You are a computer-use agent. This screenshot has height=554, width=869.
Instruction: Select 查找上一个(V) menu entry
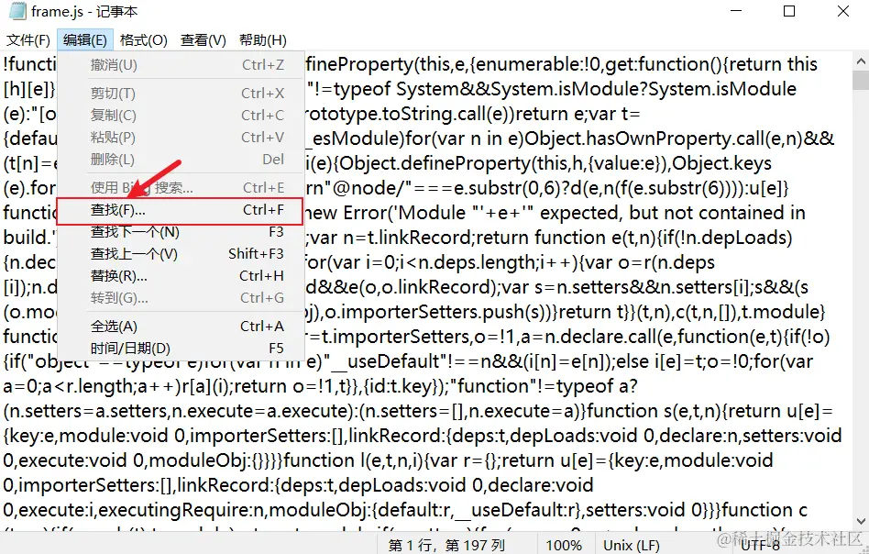180,254
